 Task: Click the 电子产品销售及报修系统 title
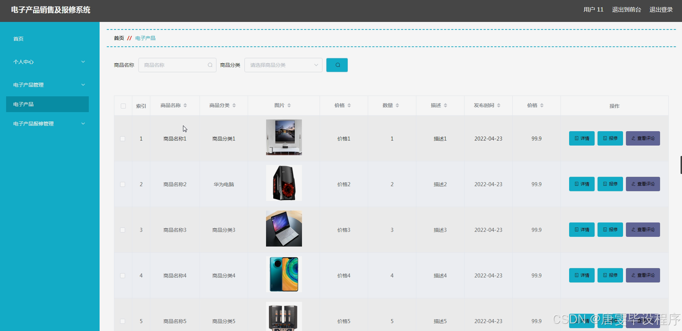pyautogui.click(x=51, y=10)
